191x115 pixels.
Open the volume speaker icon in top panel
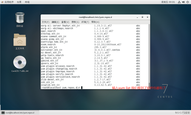(183, 2)
